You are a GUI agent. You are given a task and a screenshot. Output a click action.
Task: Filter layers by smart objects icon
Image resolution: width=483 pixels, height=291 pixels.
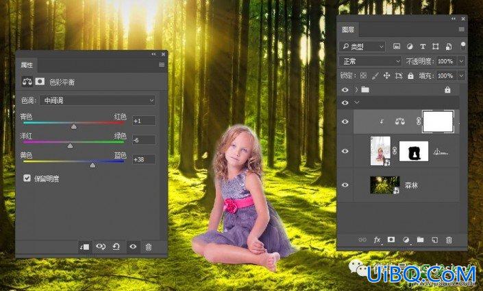pyautogui.click(x=449, y=47)
